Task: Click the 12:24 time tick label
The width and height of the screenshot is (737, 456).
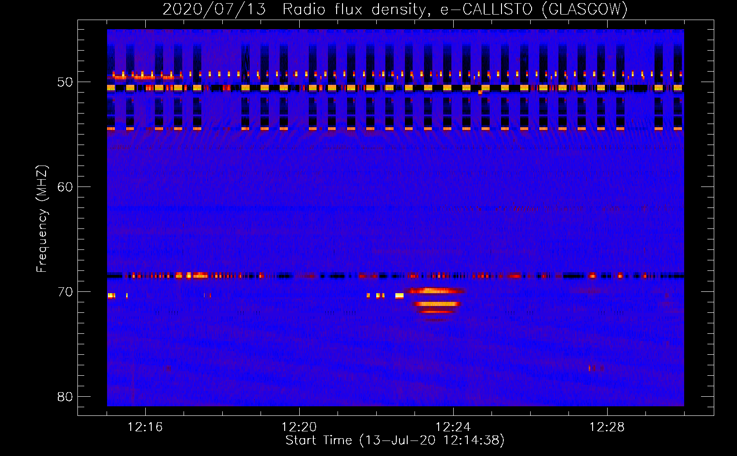Action: coord(453,427)
